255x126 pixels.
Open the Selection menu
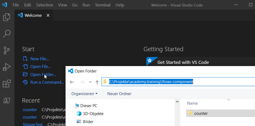pyautogui.click(x=44, y=5)
